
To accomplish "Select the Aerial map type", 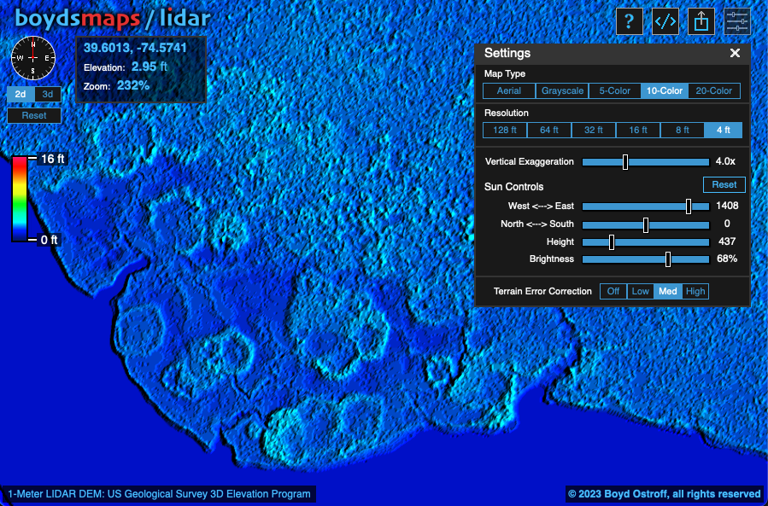I will pyautogui.click(x=509, y=90).
